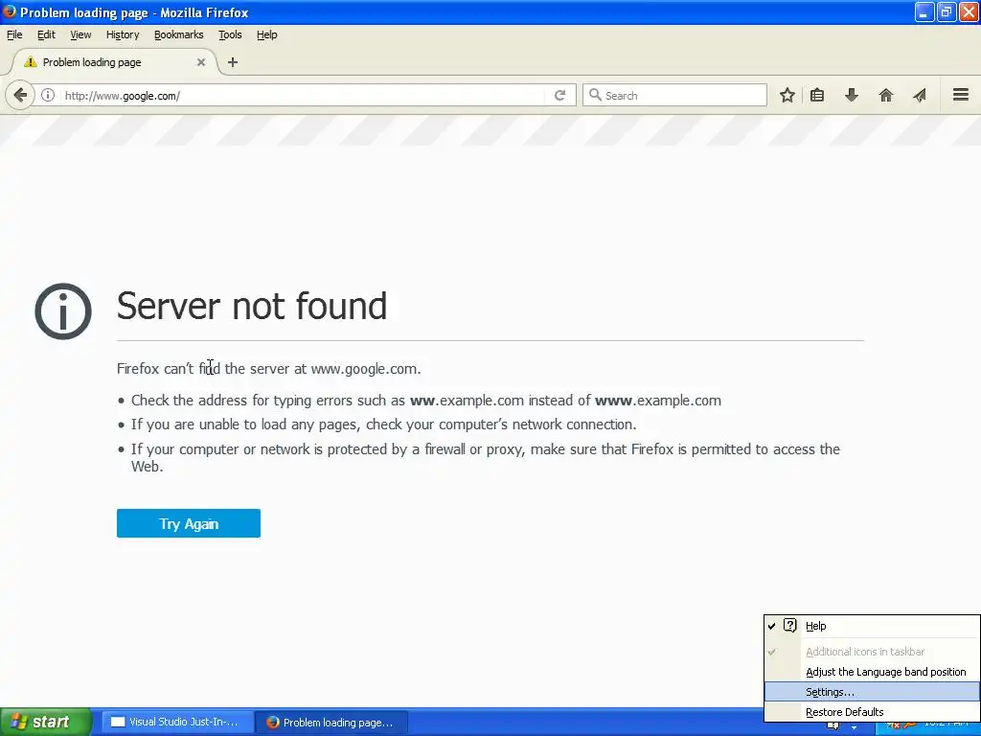Screen dimensions: 981x736
Task: Minimize the Firefox window
Action: 924,11
